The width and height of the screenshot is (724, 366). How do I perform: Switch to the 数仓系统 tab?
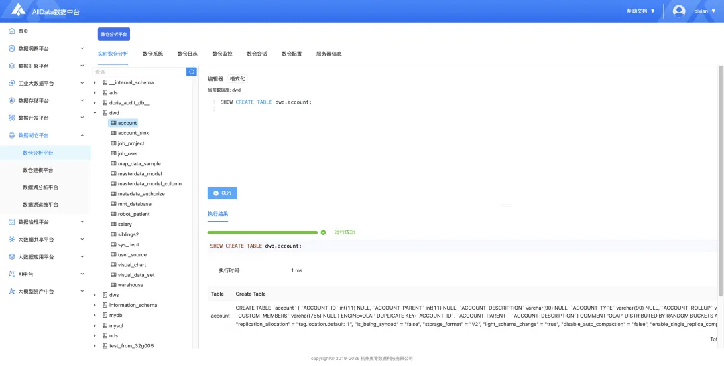pos(153,54)
